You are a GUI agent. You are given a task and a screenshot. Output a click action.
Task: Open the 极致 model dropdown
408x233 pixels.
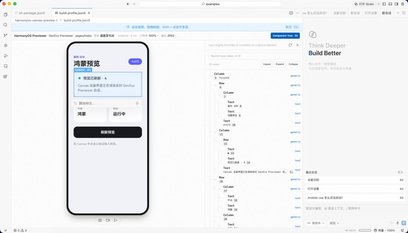point(334,223)
